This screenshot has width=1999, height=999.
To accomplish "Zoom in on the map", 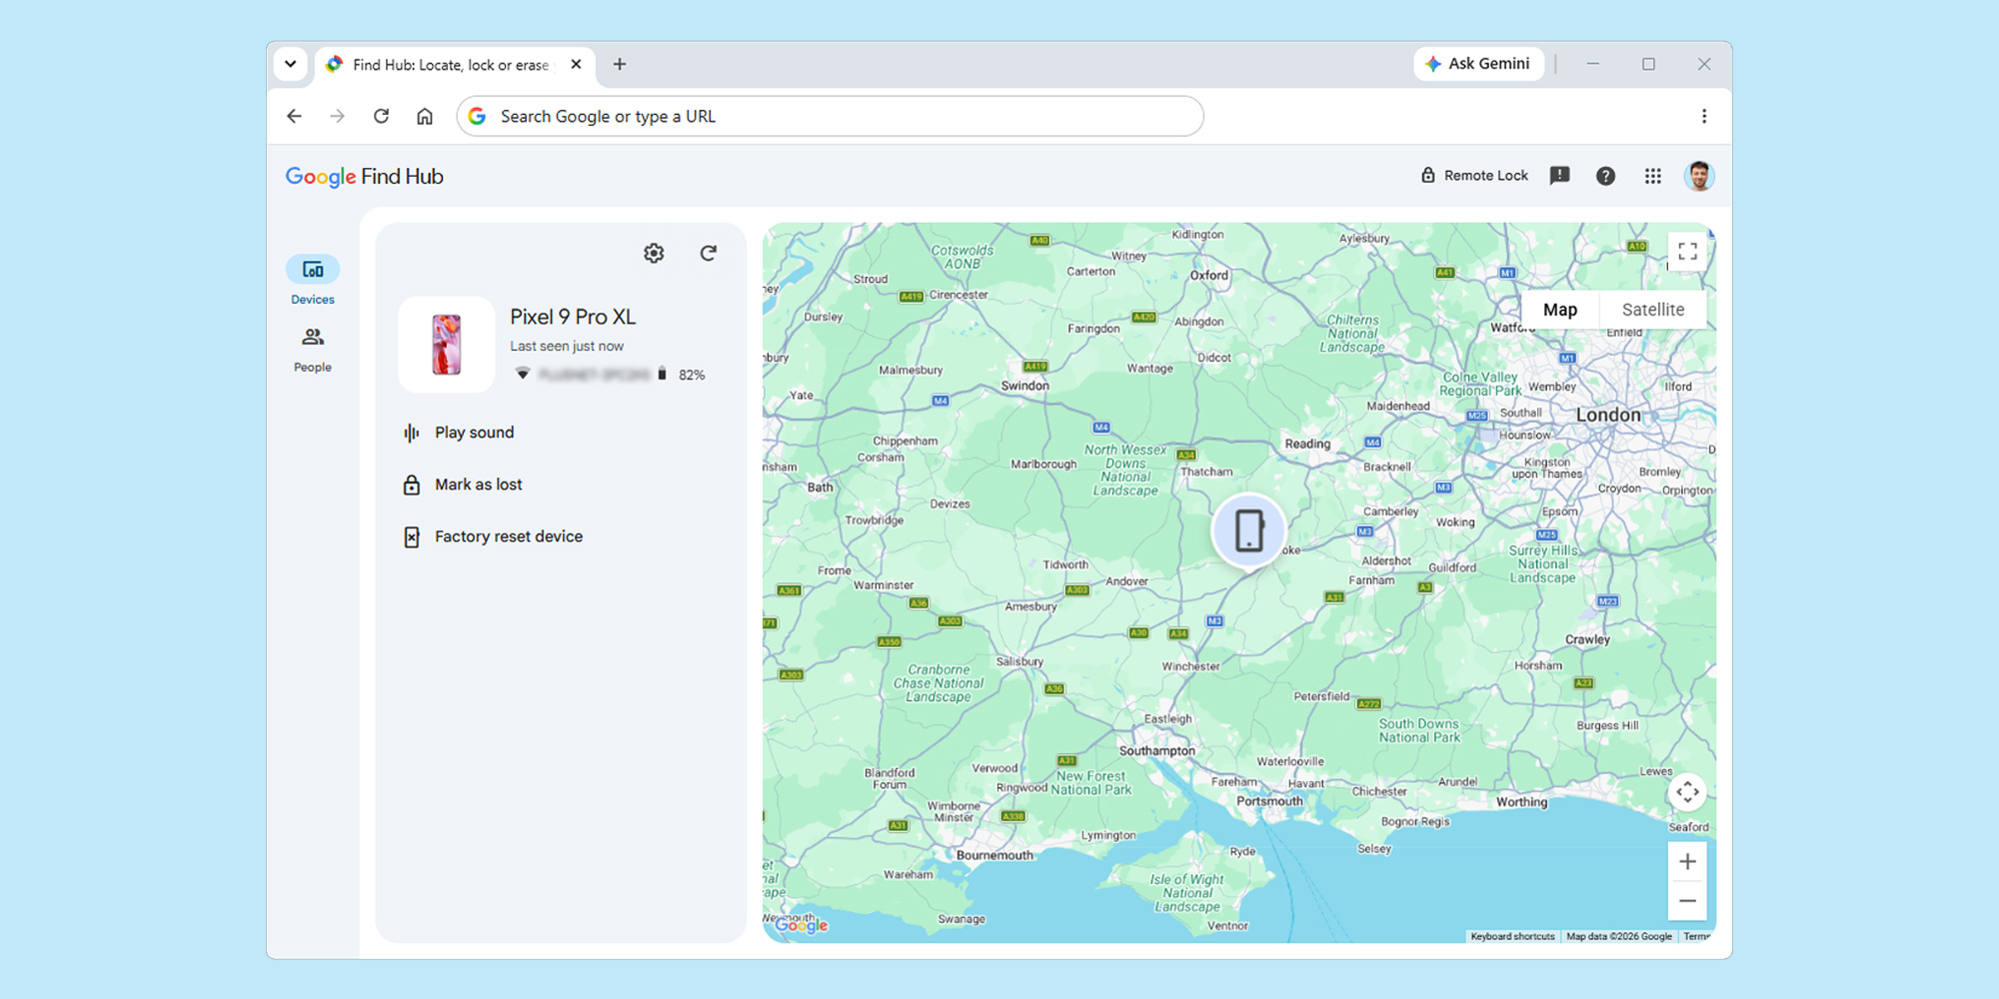I will click(1688, 861).
